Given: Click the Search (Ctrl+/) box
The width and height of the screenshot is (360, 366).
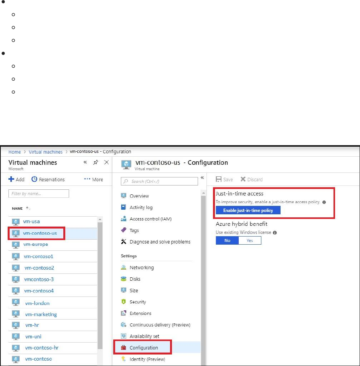Looking at the screenshot, I should (x=159, y=181).
